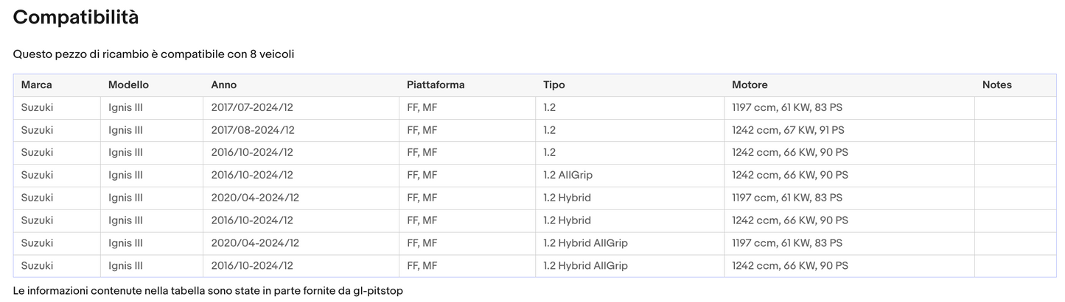Select the 2017/07-2024/12 year cell
Viewport: 1065px width, 302px height.
[x=252, y=108]
